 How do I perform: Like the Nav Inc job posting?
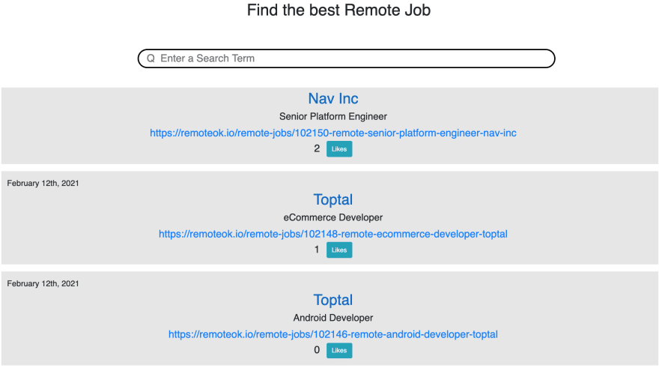point(339,149)
